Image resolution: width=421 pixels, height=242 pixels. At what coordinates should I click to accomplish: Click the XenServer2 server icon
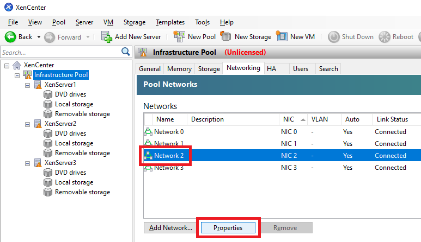pos(38,124)
